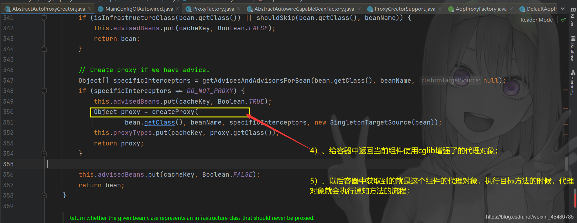Close the MainConfigOfAutowired.java tab
The height and width of the screenshot is (223, 577).
(177, 9)
